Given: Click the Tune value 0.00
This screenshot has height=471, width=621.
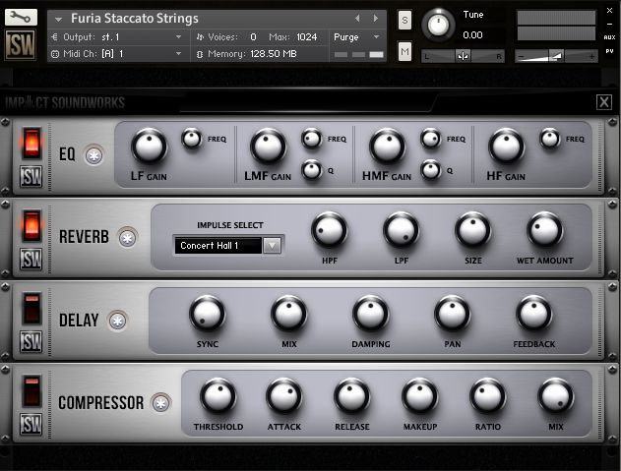Looking at the screenshot, I should click(x=472, y=35).
